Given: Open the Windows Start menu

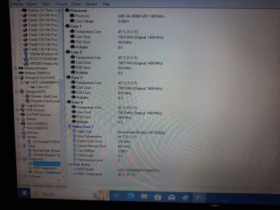Looking at the screenshot, I should [24, 193].
